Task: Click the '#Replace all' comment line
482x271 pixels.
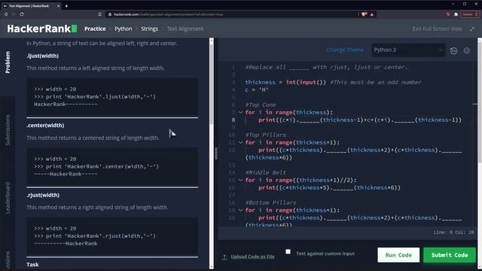Action: [x=326, y=67]
